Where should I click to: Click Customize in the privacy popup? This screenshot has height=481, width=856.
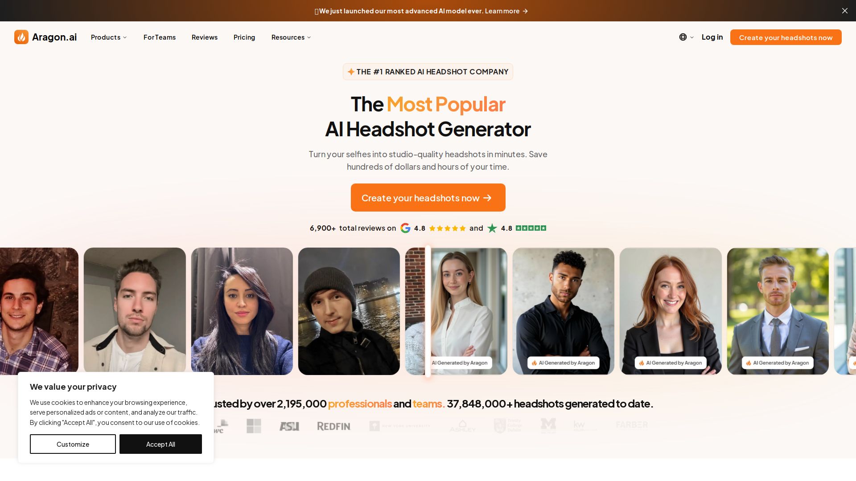tap(73, 444)
